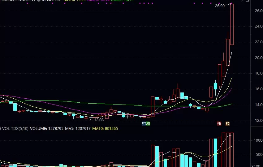
Task: Click the green 减 marker icon
Action: 148,124
